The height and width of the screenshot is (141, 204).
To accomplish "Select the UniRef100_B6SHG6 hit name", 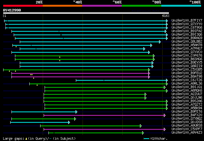I will click(x=187, y=59).
